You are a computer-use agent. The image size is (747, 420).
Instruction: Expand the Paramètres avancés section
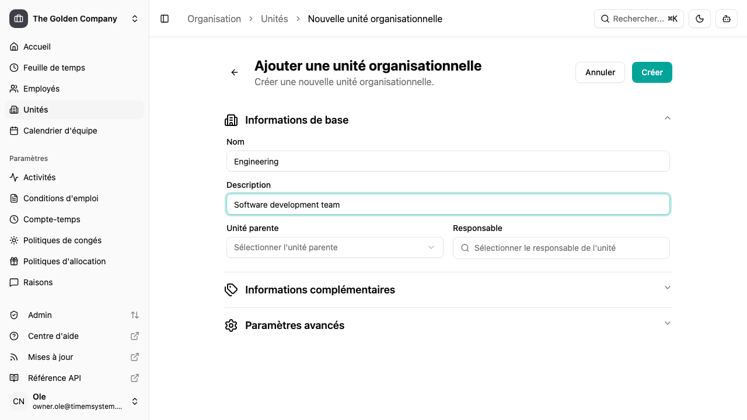click(667, 323)
